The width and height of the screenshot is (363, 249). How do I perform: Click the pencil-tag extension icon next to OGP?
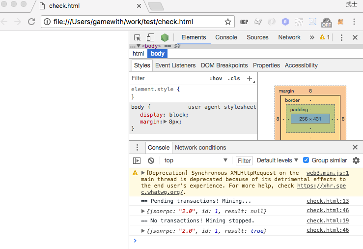(258, 22)
